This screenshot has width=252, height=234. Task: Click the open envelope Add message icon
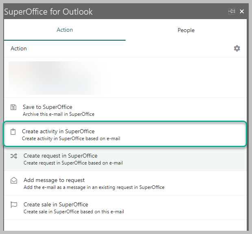[x=14, y=180]
